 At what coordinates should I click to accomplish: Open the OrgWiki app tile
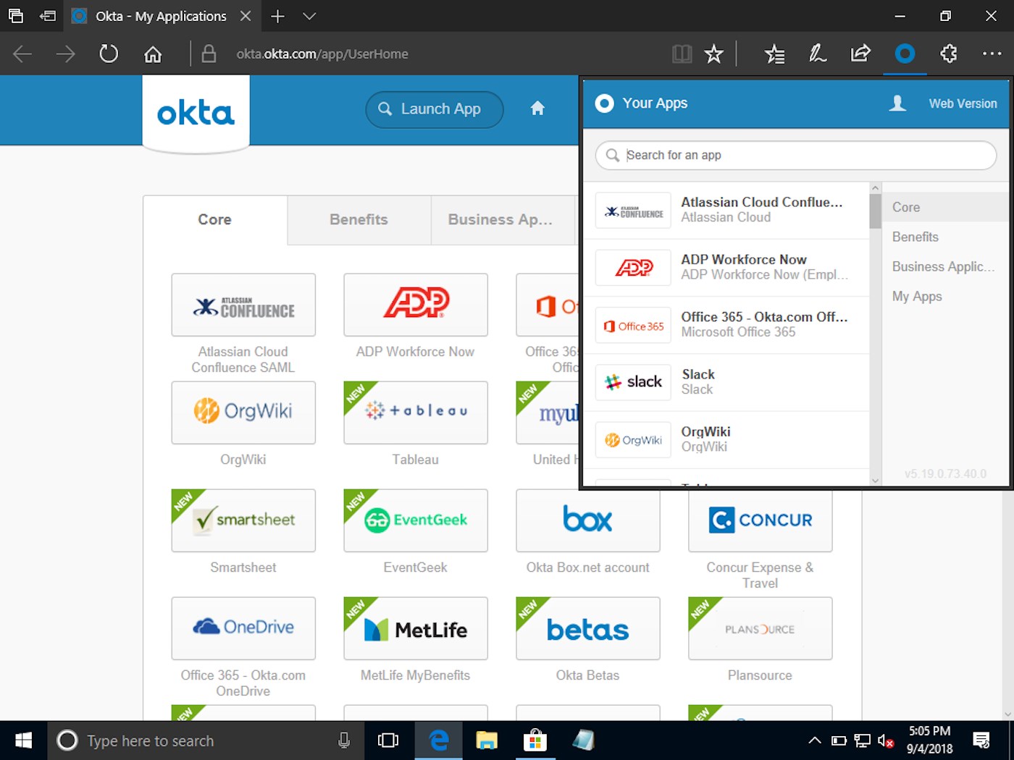[x=243, y=413]
